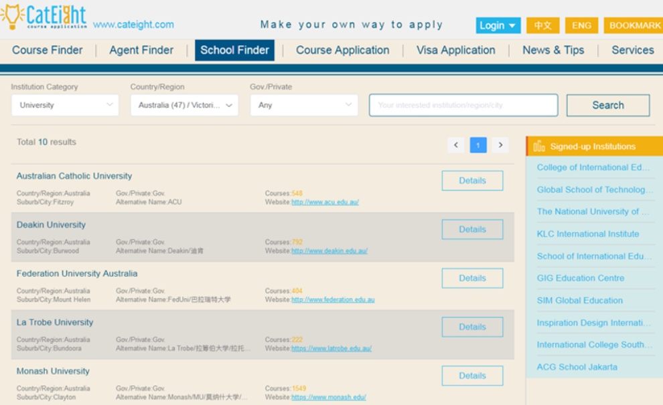View Details for Deakin University
The width and height of the screenshot is (663, 405).
point(472,229)
